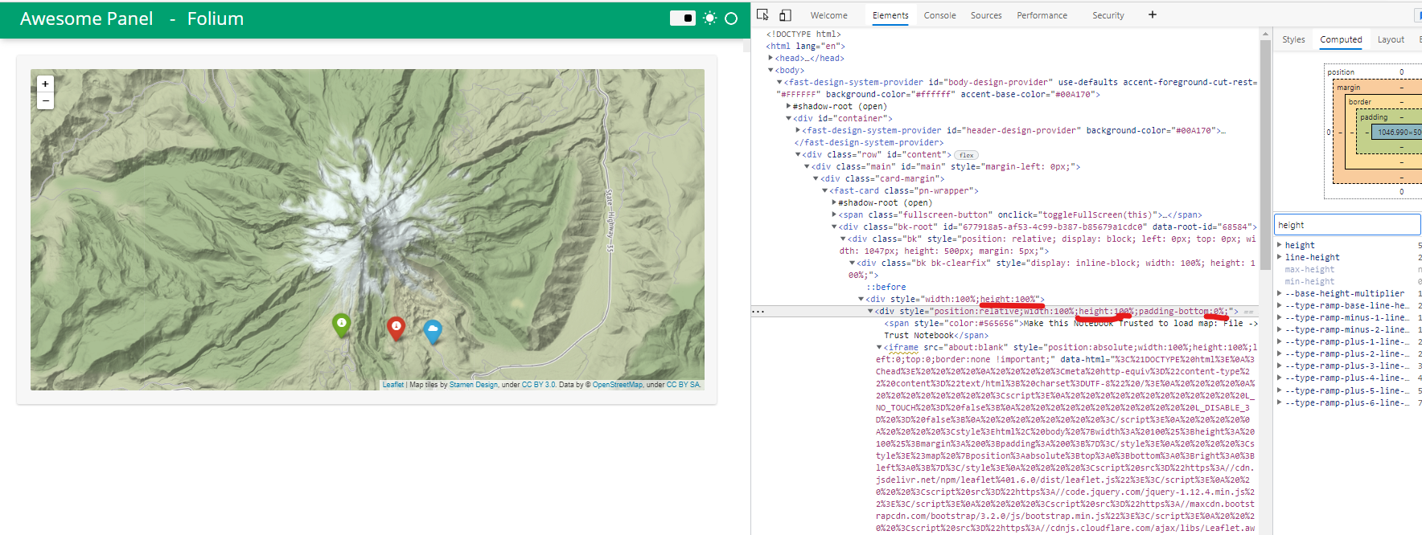Open the Stamen Design link

pyautogui.click(x=474, y=385)
